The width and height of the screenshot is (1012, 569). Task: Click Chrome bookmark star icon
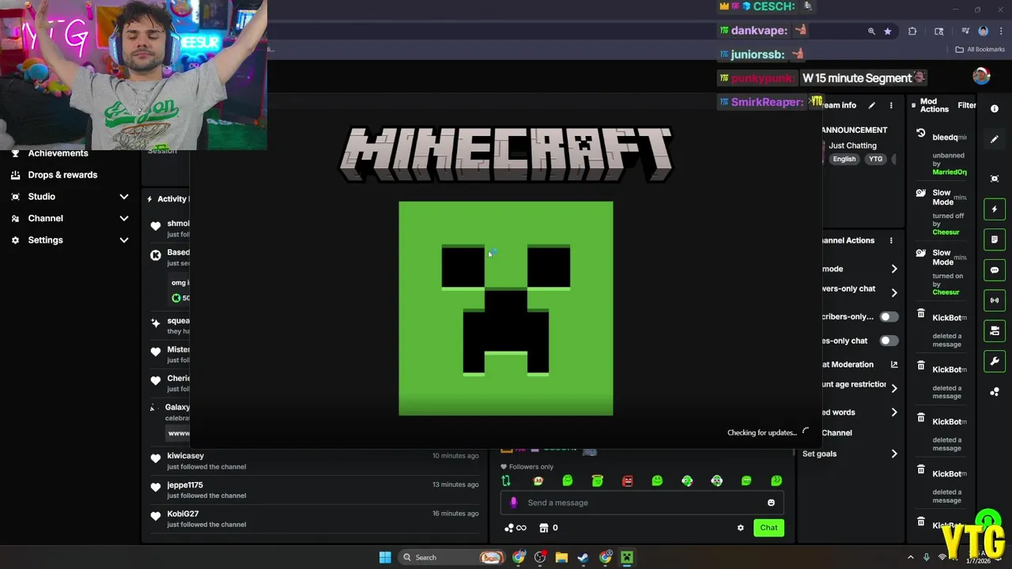click(x=888, y=32)
